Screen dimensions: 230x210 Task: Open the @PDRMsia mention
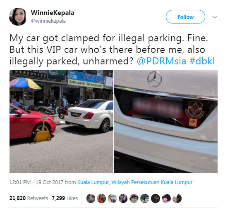click(x=161, y=61)
